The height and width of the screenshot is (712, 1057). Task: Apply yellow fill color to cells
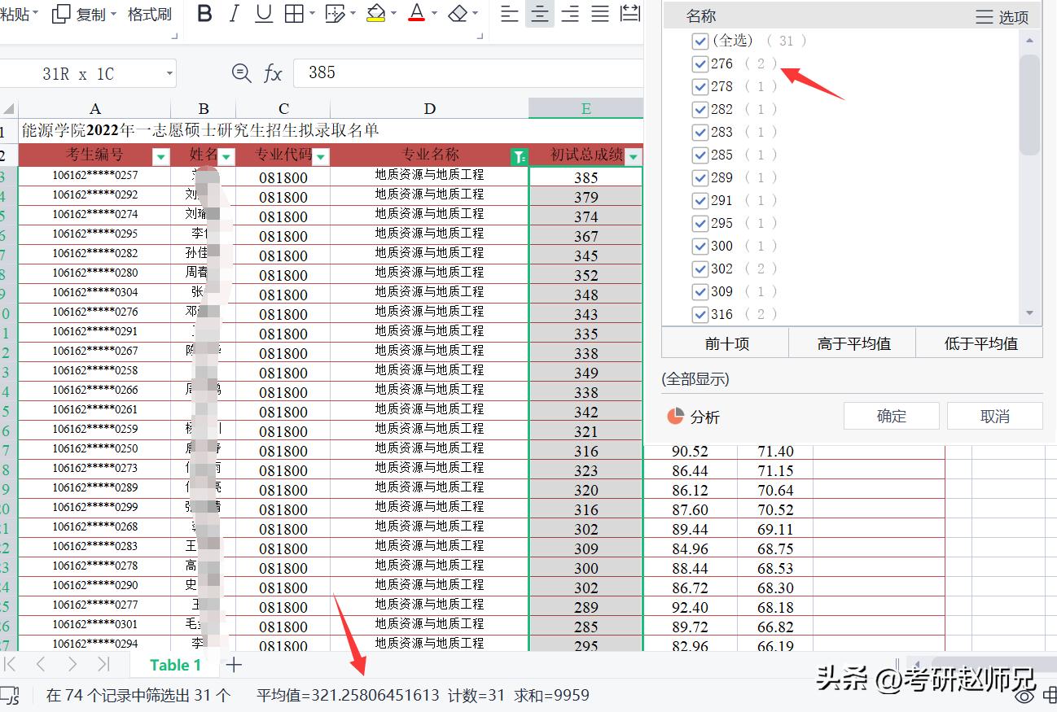click(375, 13)
